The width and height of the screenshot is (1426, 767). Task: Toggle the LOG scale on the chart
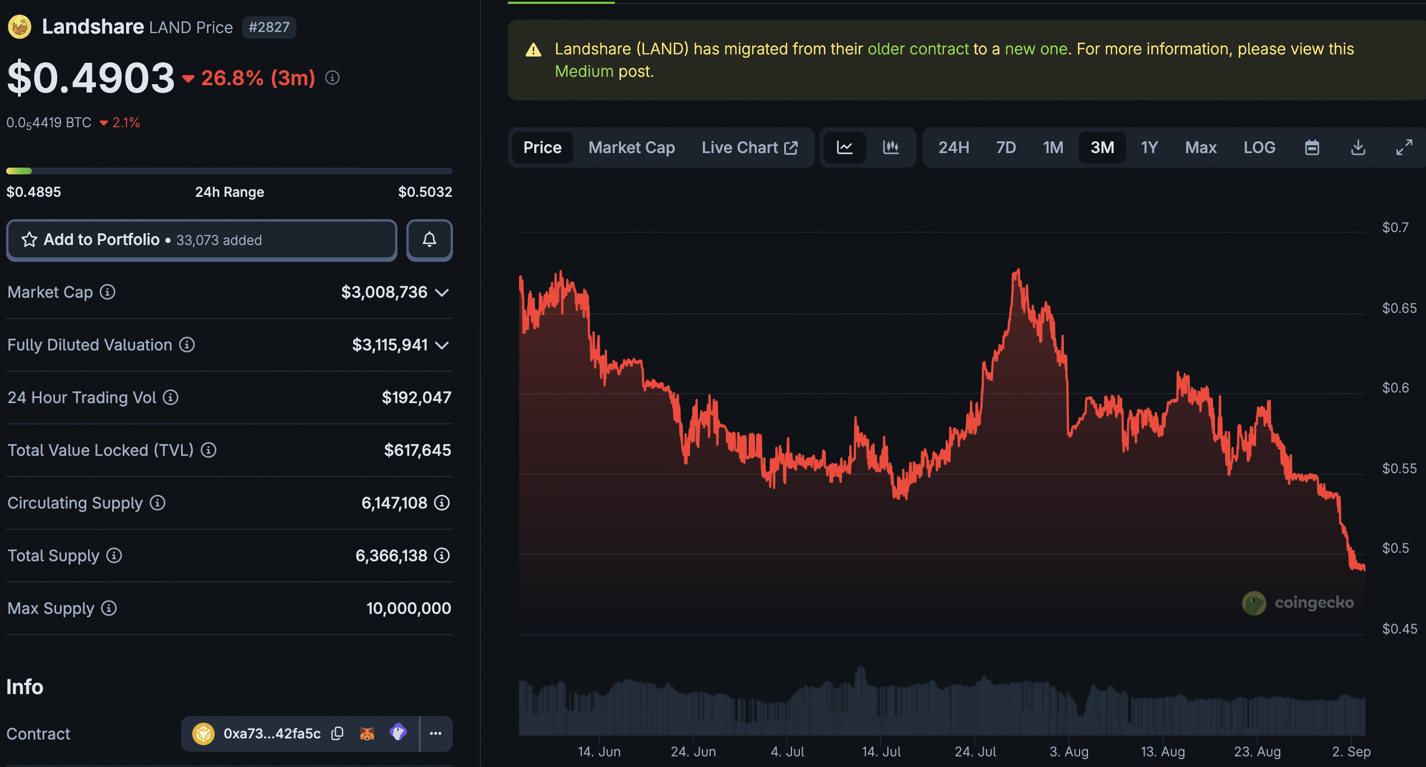pyautogui.click(x=1259, y=147)
